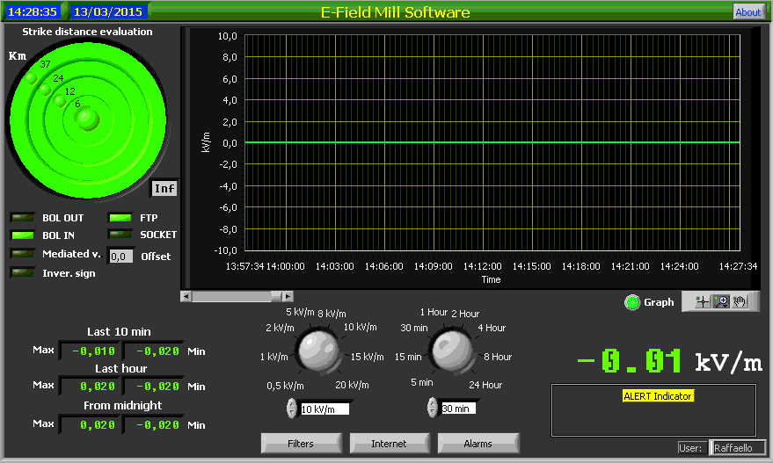The height and width of the screenshot is (463, 773).
Task: Click the 37 km ring marker on radar
Action: point(46,64)
